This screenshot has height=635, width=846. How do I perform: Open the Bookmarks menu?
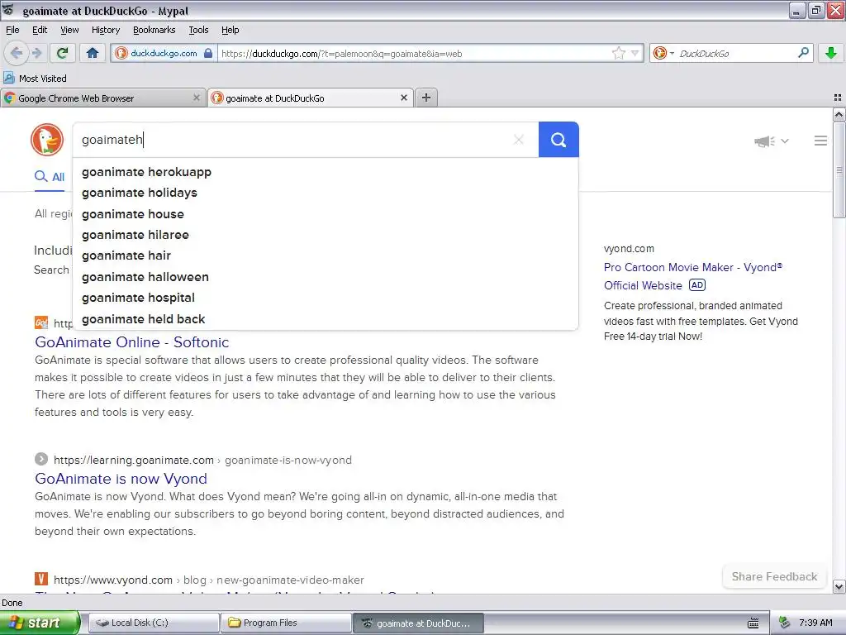coord(154,30)
